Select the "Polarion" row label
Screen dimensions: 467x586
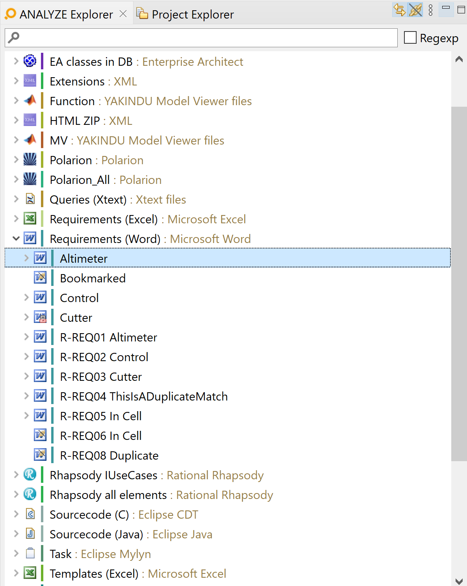71,160
